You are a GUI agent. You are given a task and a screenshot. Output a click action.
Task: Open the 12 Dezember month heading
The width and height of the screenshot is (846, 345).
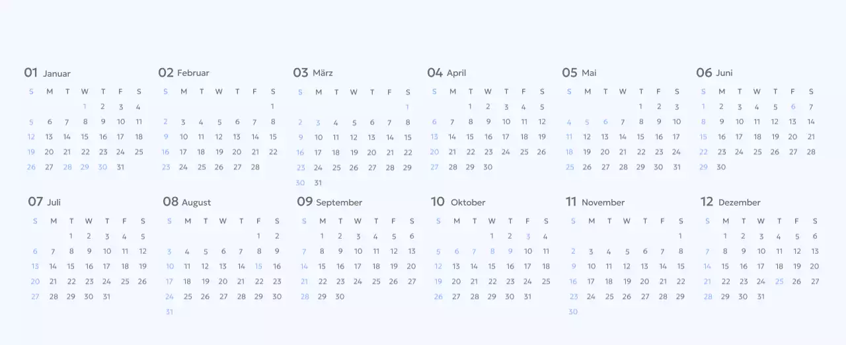[731, 202]
